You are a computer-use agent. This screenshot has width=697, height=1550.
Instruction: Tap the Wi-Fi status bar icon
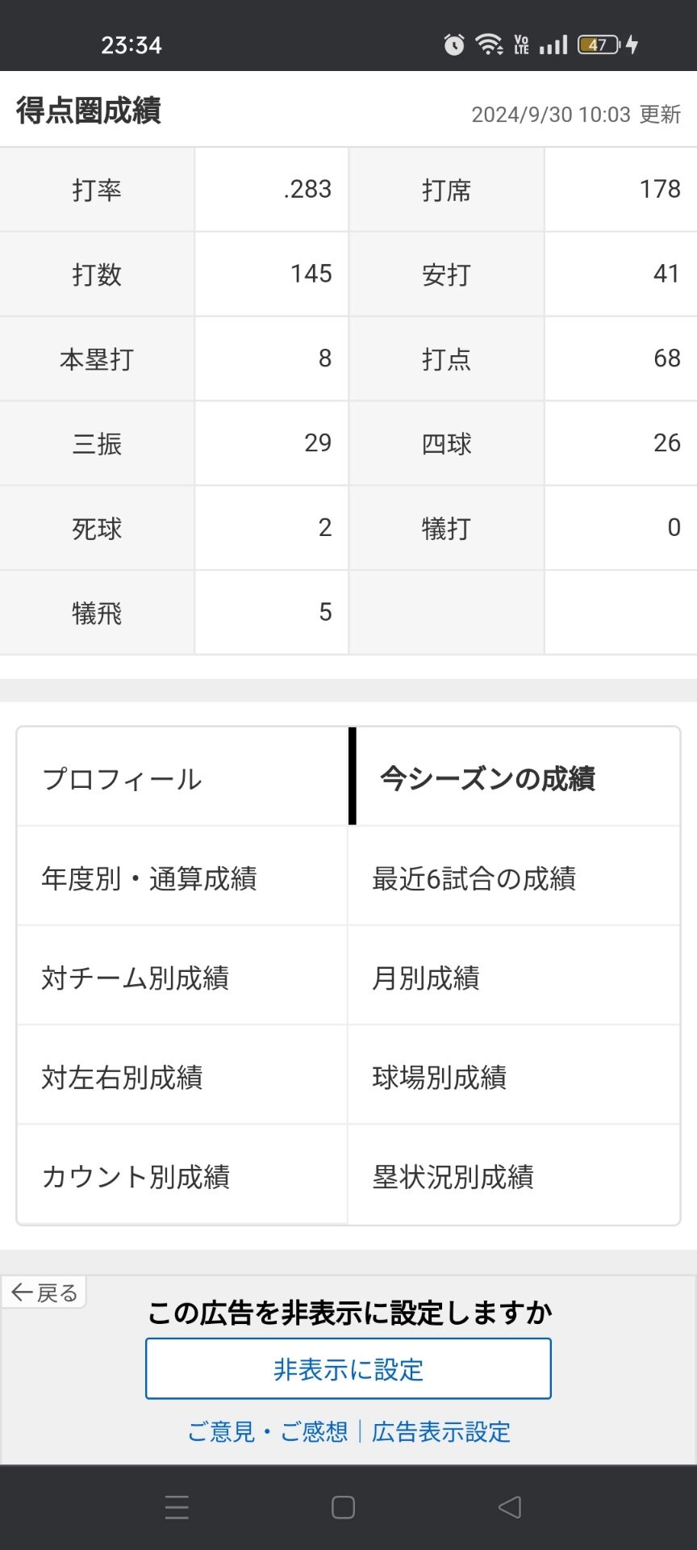point(489,44)
